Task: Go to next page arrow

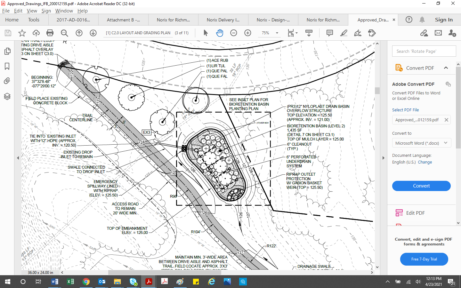Action: [93, 33]
